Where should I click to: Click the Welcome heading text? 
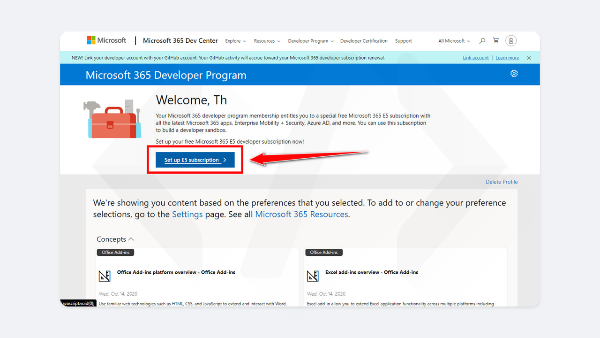[x=191, y=100]
